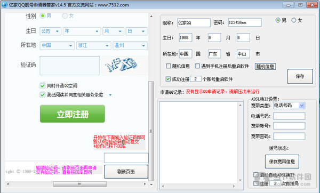Click the account count field showing 2
Screen dimensions: 320x193
(x=196, y=79)
